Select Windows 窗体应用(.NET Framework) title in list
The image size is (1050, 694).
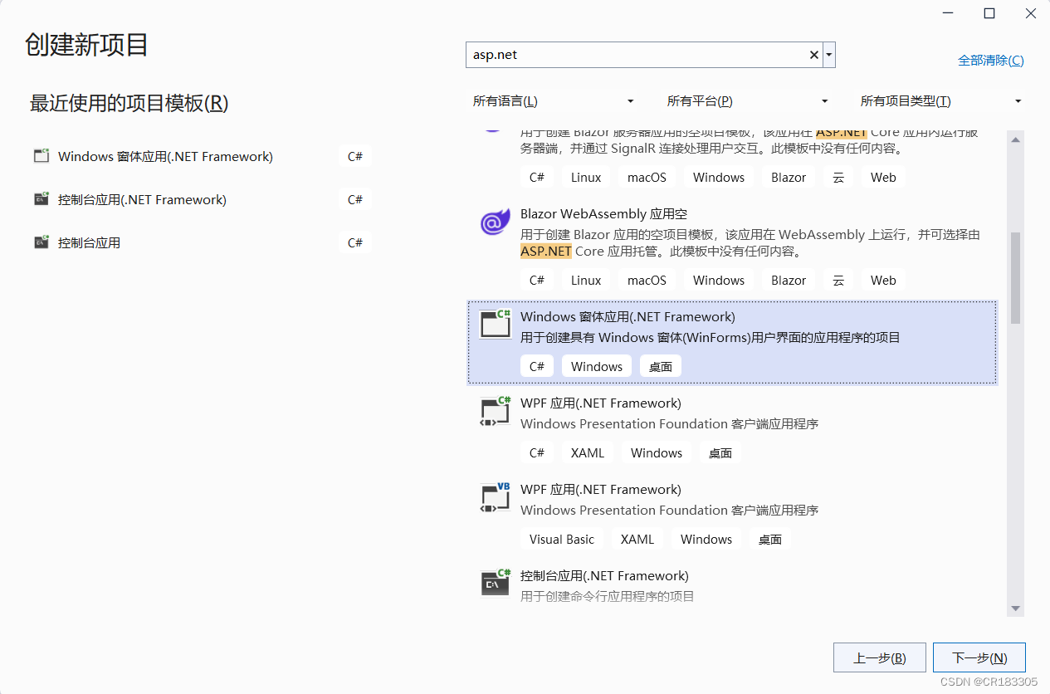[x=628, y=316]
